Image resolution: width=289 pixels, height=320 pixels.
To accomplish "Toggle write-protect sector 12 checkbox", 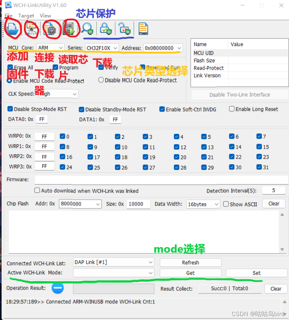I will 177,147.
